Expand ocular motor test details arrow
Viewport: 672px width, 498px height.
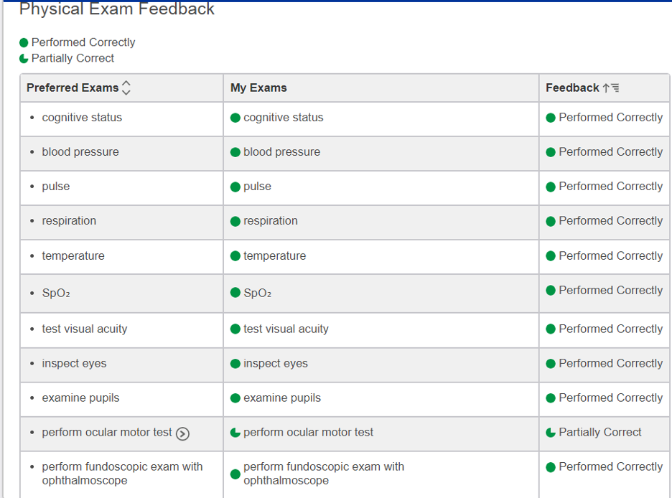183,433
